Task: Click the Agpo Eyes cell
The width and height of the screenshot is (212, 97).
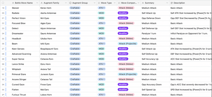Action: click(x=54, y=23)
